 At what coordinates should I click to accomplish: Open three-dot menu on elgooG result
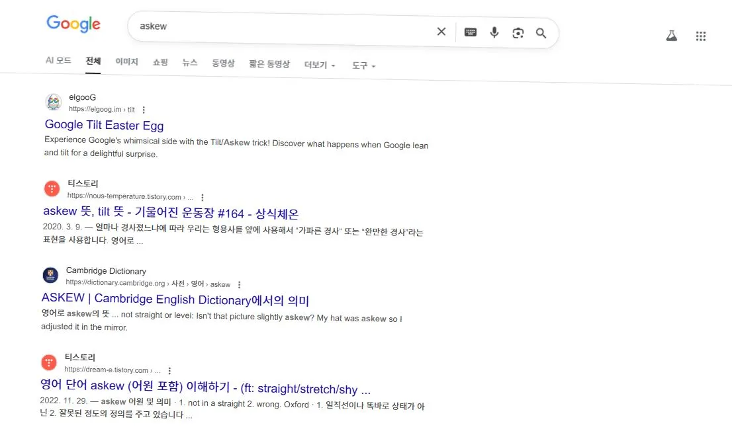(144, 110)
